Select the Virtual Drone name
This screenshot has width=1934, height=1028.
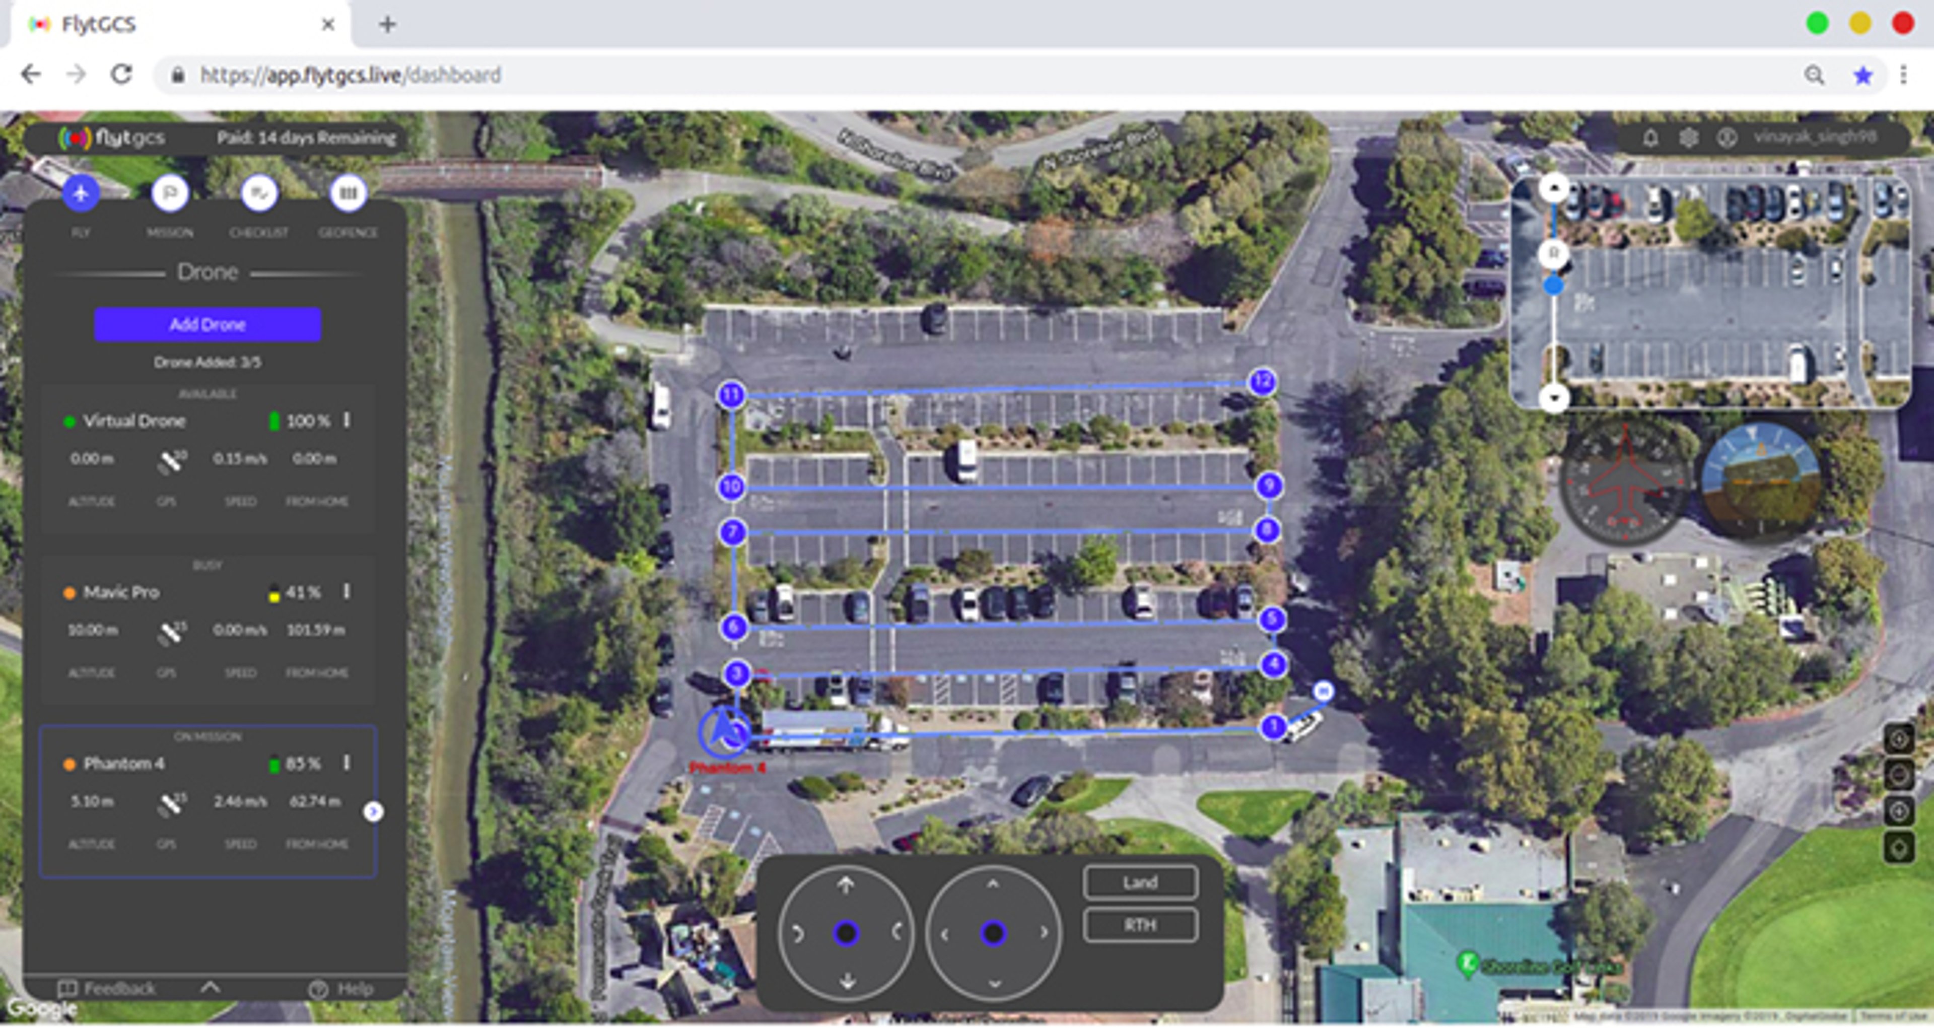coord(134,421)
